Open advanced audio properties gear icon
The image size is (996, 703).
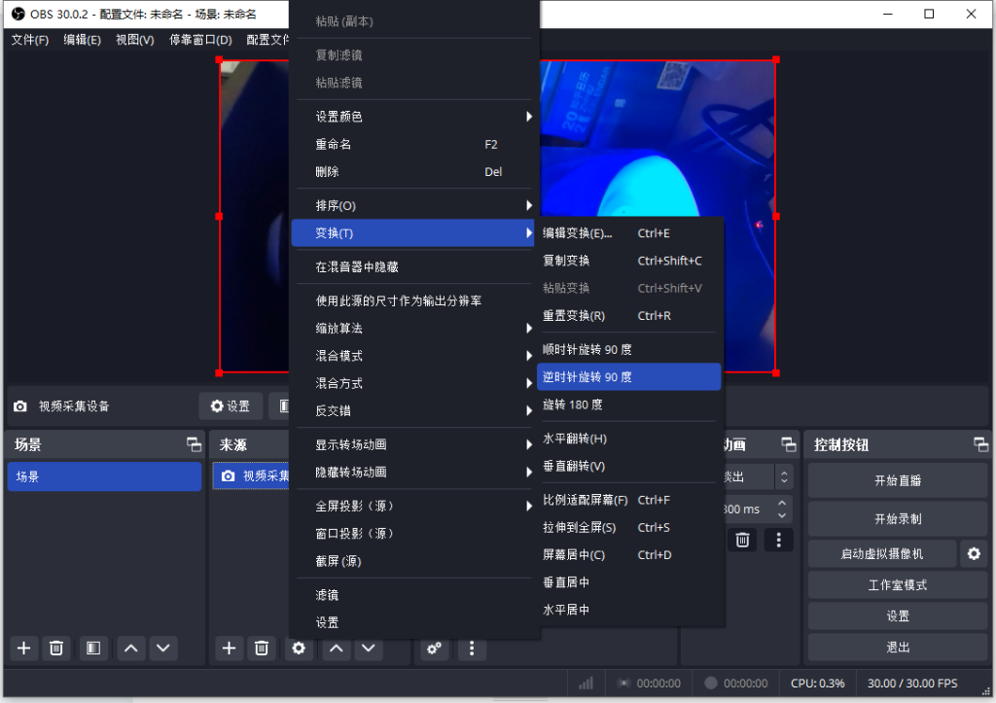pos(434,648)
